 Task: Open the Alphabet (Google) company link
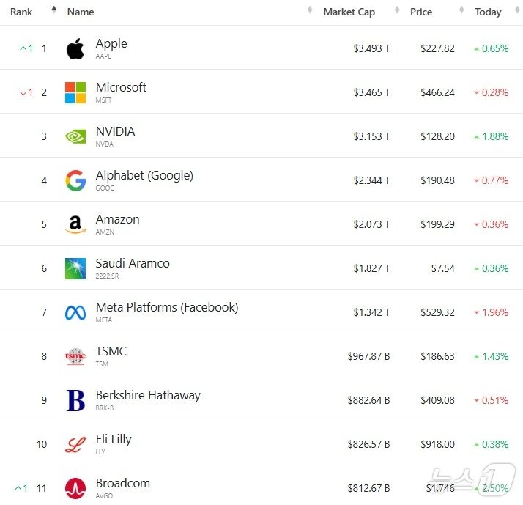tap(144, 176)
